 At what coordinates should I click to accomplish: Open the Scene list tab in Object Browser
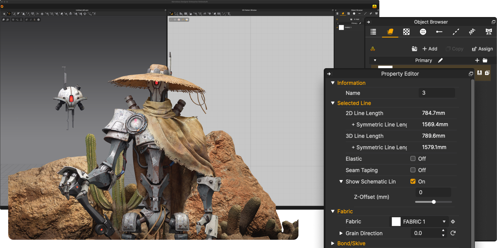point(373,32)
